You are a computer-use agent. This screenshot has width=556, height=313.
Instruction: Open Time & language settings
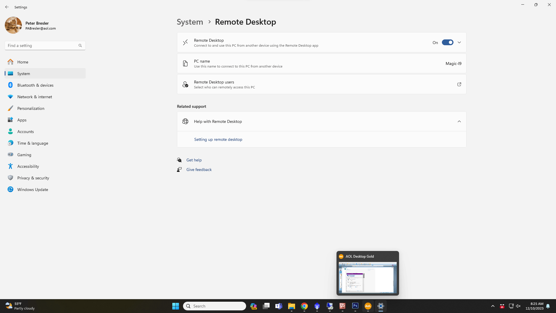(x=45, y=143)
